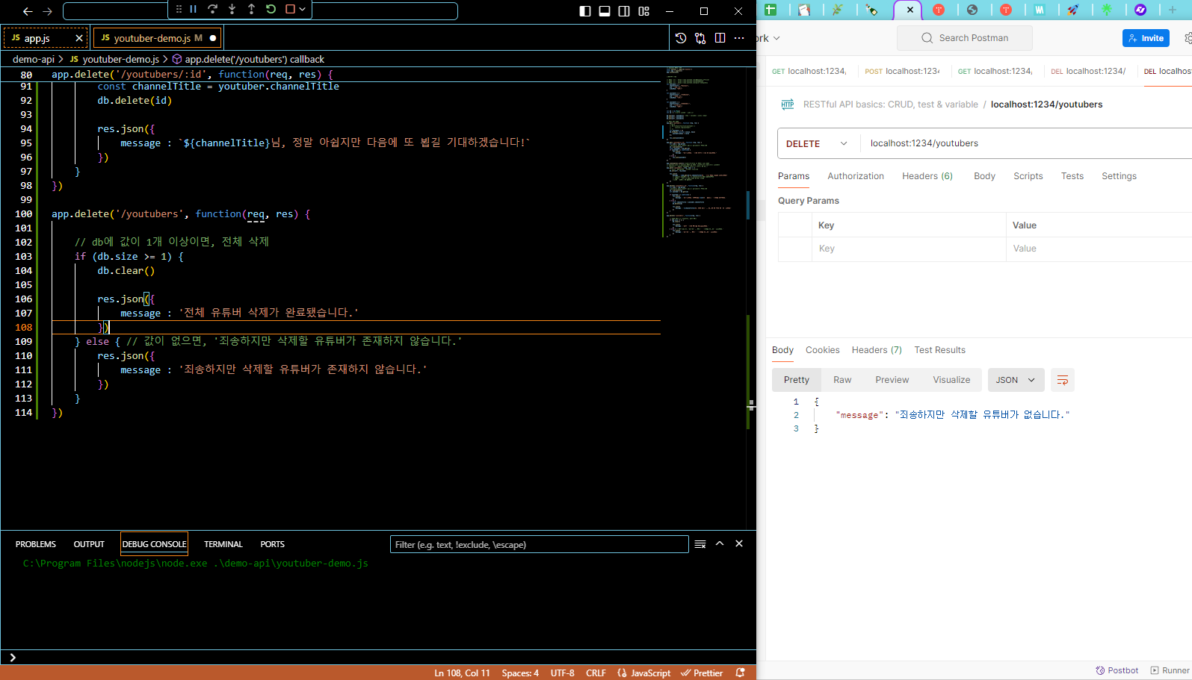The width and height of the screenshot is (1192, 680).
Task: Toggle the secondary side bar
Action: pyautogui.click(x=624, y=11)
